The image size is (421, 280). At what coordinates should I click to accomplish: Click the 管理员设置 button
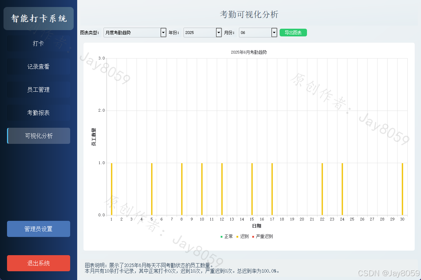click(x=39, y=229)
